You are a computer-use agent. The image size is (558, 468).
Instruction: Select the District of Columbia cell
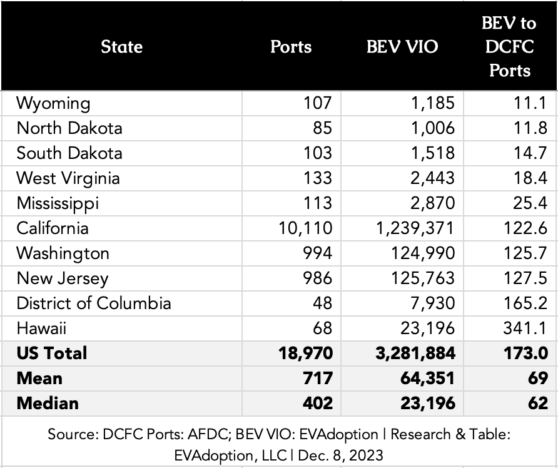[x=94, y=303]
